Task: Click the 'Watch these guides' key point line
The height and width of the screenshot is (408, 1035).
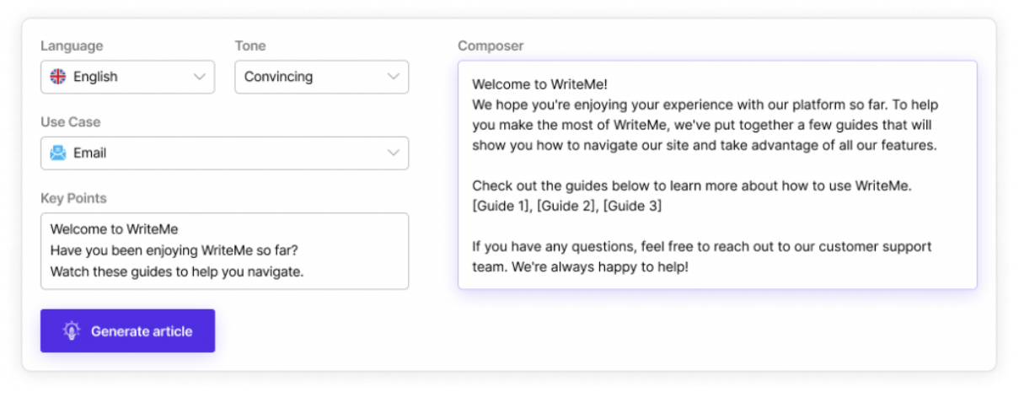Action: point(177,272)
